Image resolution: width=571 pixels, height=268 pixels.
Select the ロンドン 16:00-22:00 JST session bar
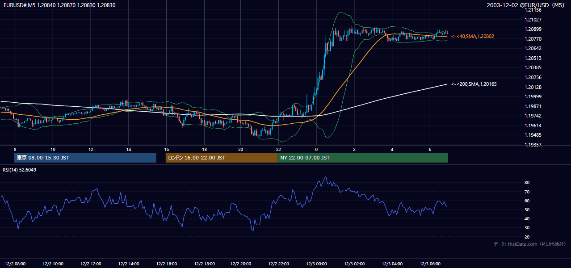pyautogui.click(x=222, y=158)
